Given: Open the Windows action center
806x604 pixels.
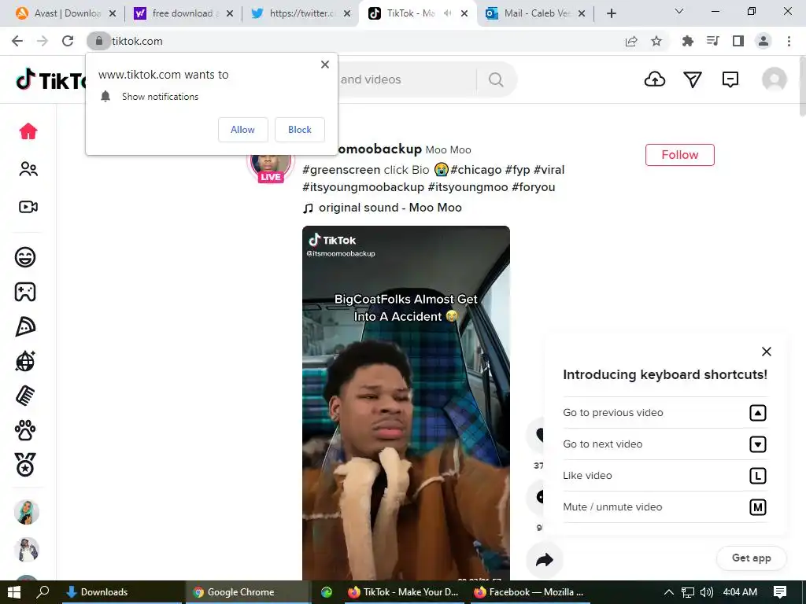Looking at the screenshot, I should pos(780,592).
